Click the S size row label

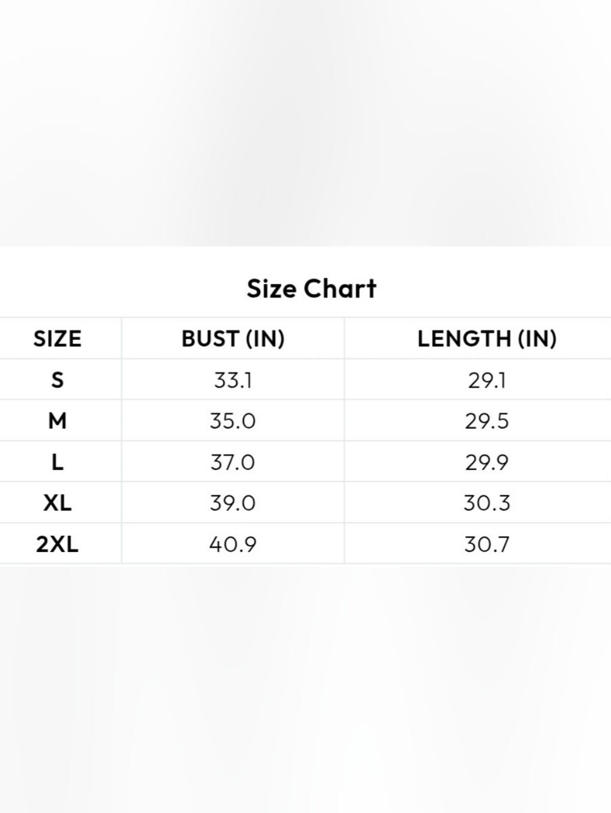pos(57,380)
